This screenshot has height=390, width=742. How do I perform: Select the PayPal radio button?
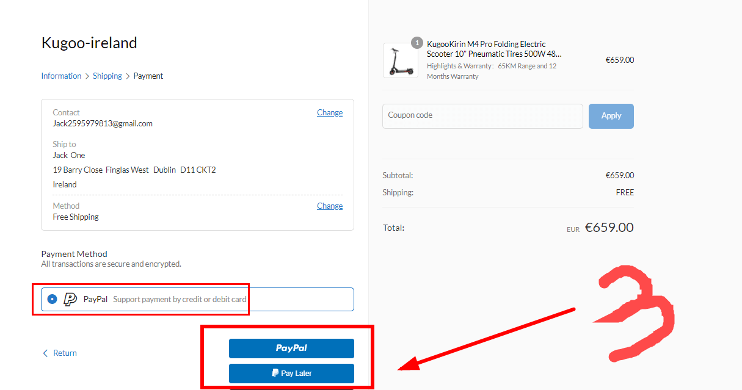(53, 299)
